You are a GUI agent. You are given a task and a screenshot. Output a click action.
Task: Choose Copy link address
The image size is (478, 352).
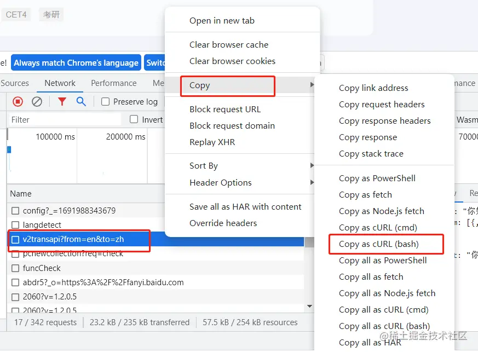tap(373, 88)
